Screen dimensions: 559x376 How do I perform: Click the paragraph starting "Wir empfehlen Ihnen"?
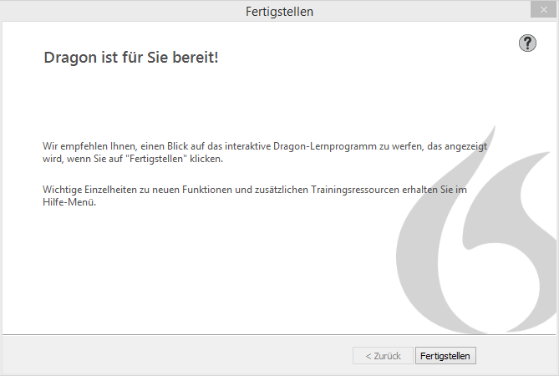pyautogui.click(x=265, y=152)
